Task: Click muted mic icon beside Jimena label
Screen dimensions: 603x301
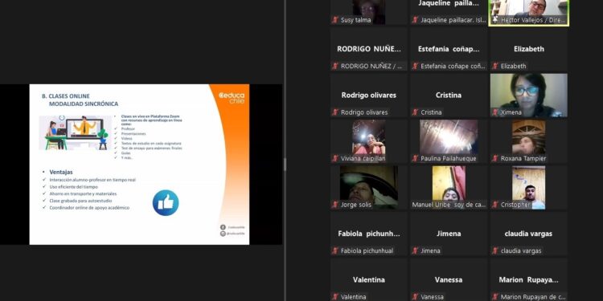Action: pyautogui.click(x=415, y=250)
